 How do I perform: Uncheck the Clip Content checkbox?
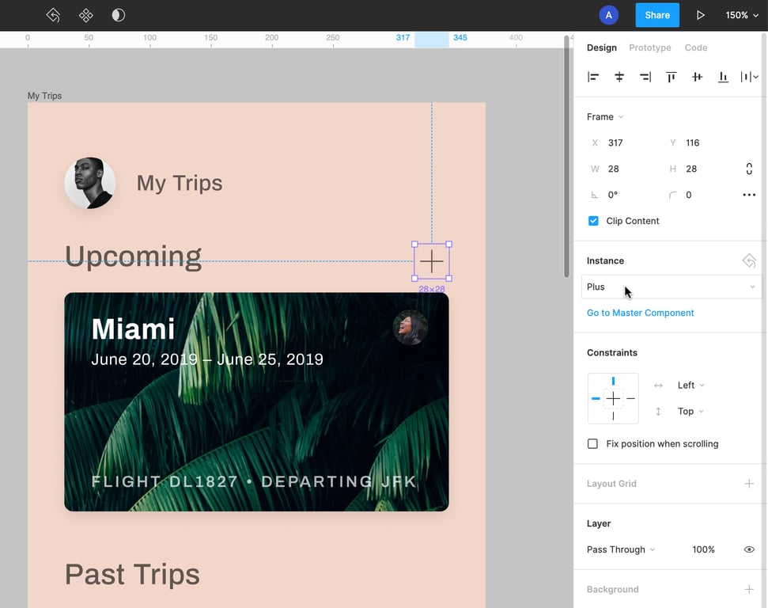tap(593, 221)
